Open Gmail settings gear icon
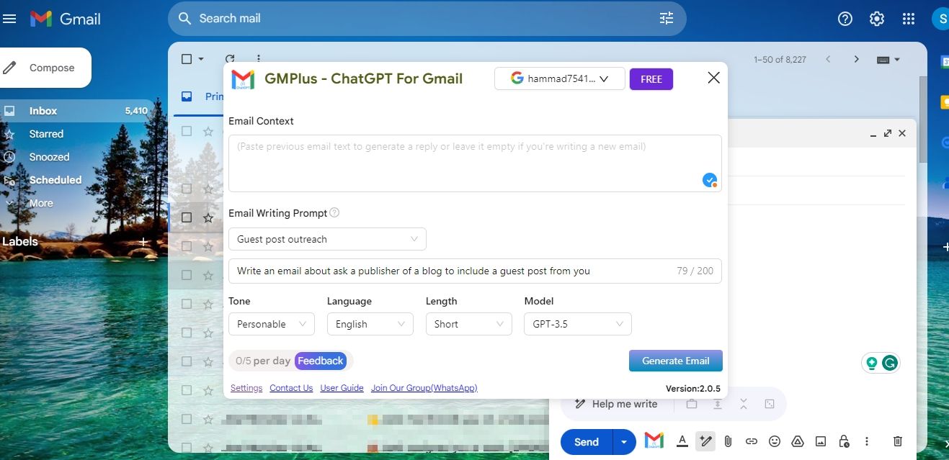The width and height of the screenshot is (949, 460). point(876,19)
